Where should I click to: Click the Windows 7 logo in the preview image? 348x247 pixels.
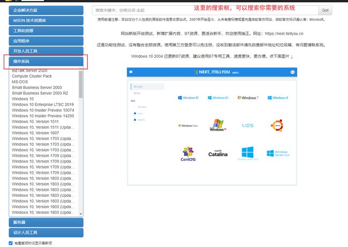248,98
